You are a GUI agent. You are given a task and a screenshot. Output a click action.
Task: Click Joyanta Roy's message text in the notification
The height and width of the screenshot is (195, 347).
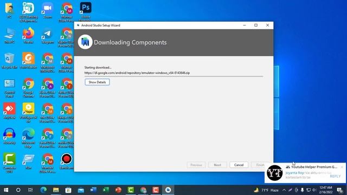(x=309, y=175)
